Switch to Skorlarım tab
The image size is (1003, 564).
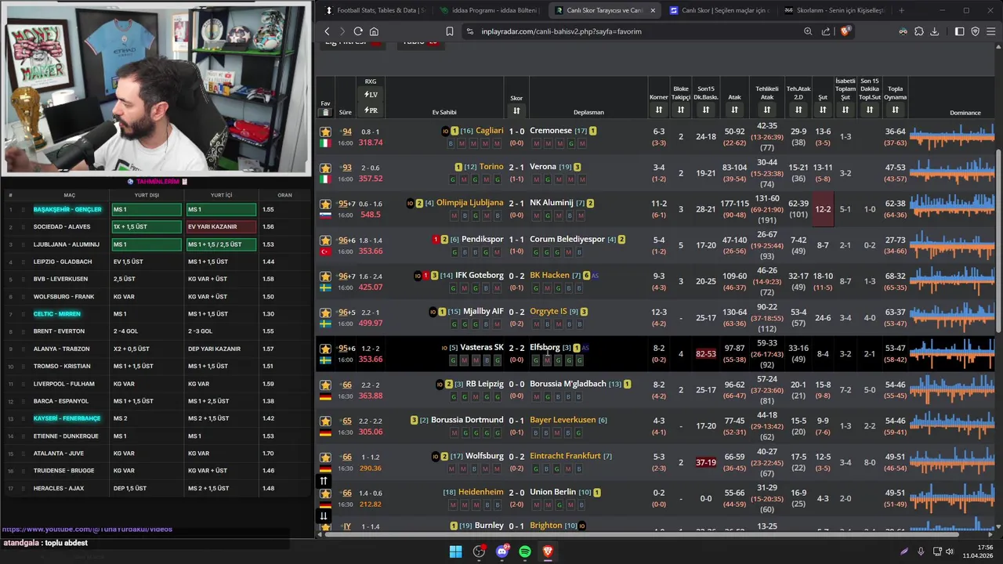point(834,10)
